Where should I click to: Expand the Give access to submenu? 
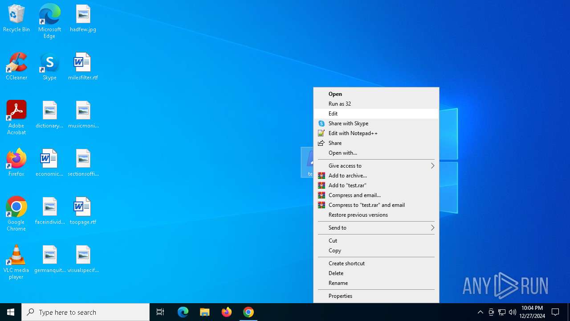point(376,166)
